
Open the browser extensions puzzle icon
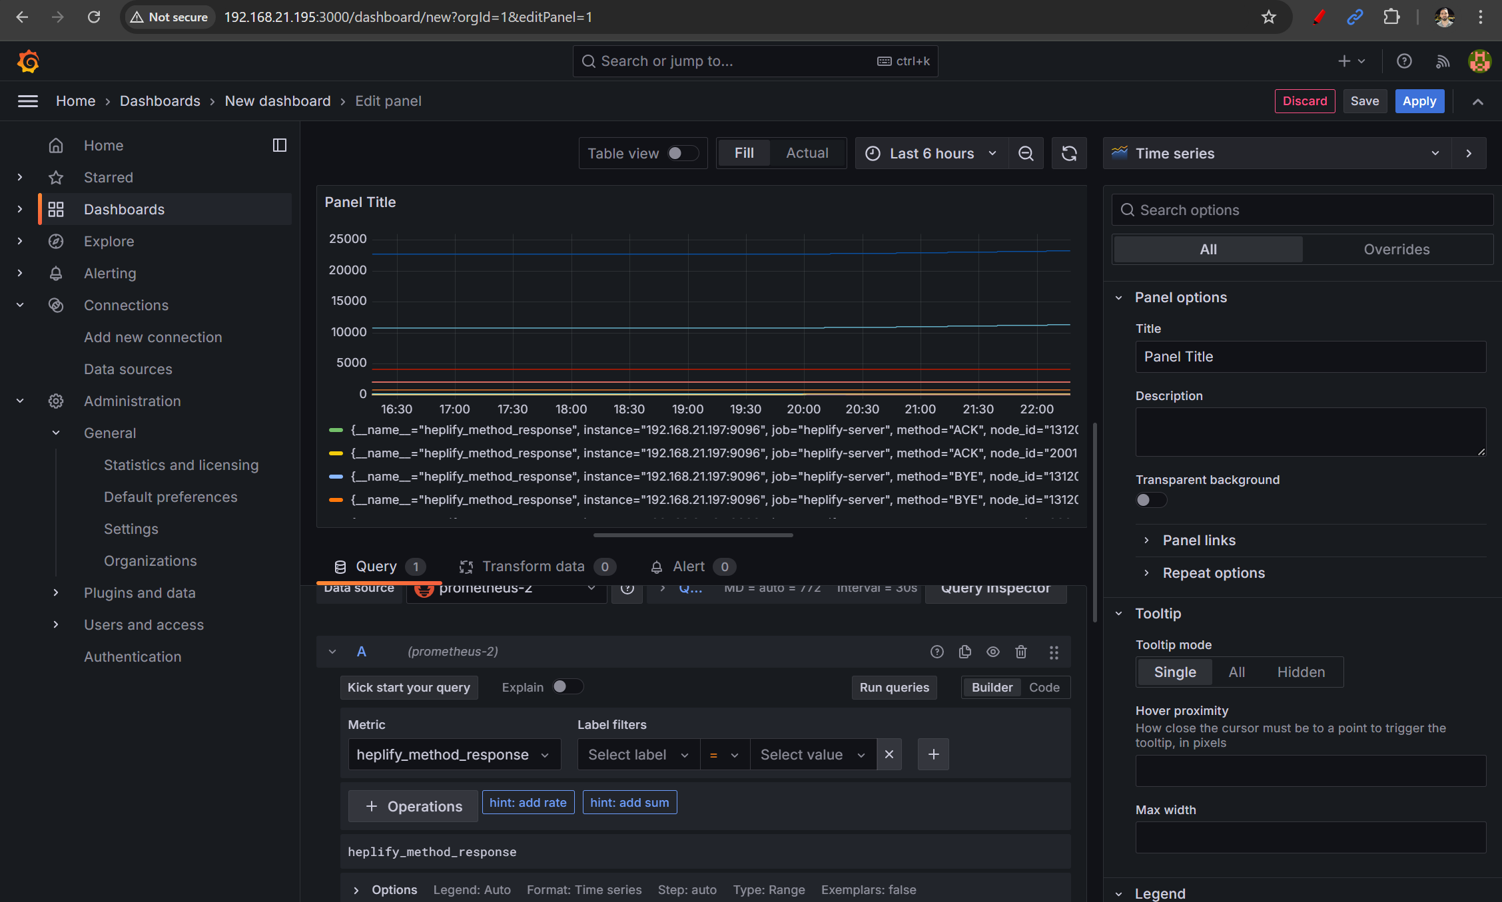(x=1391, y=17)
